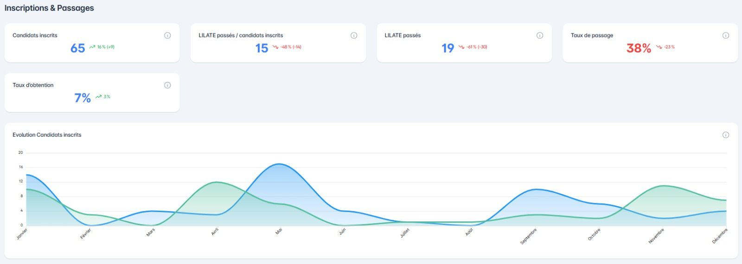Click the 3 % variation text
Viewport: 742px width, 264px height.
pyautogui.click(x=107, y=97)
